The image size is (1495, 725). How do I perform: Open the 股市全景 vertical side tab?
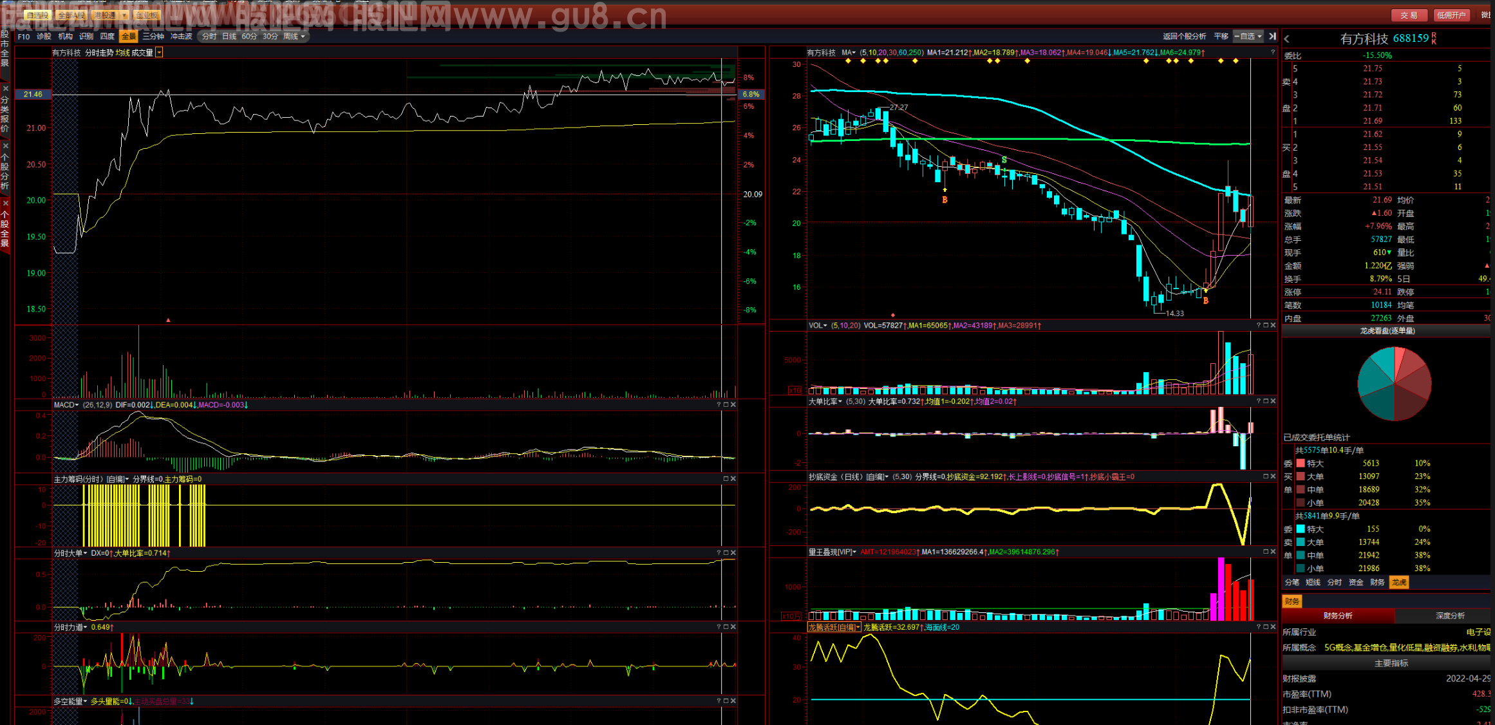[x=5, y=48]
